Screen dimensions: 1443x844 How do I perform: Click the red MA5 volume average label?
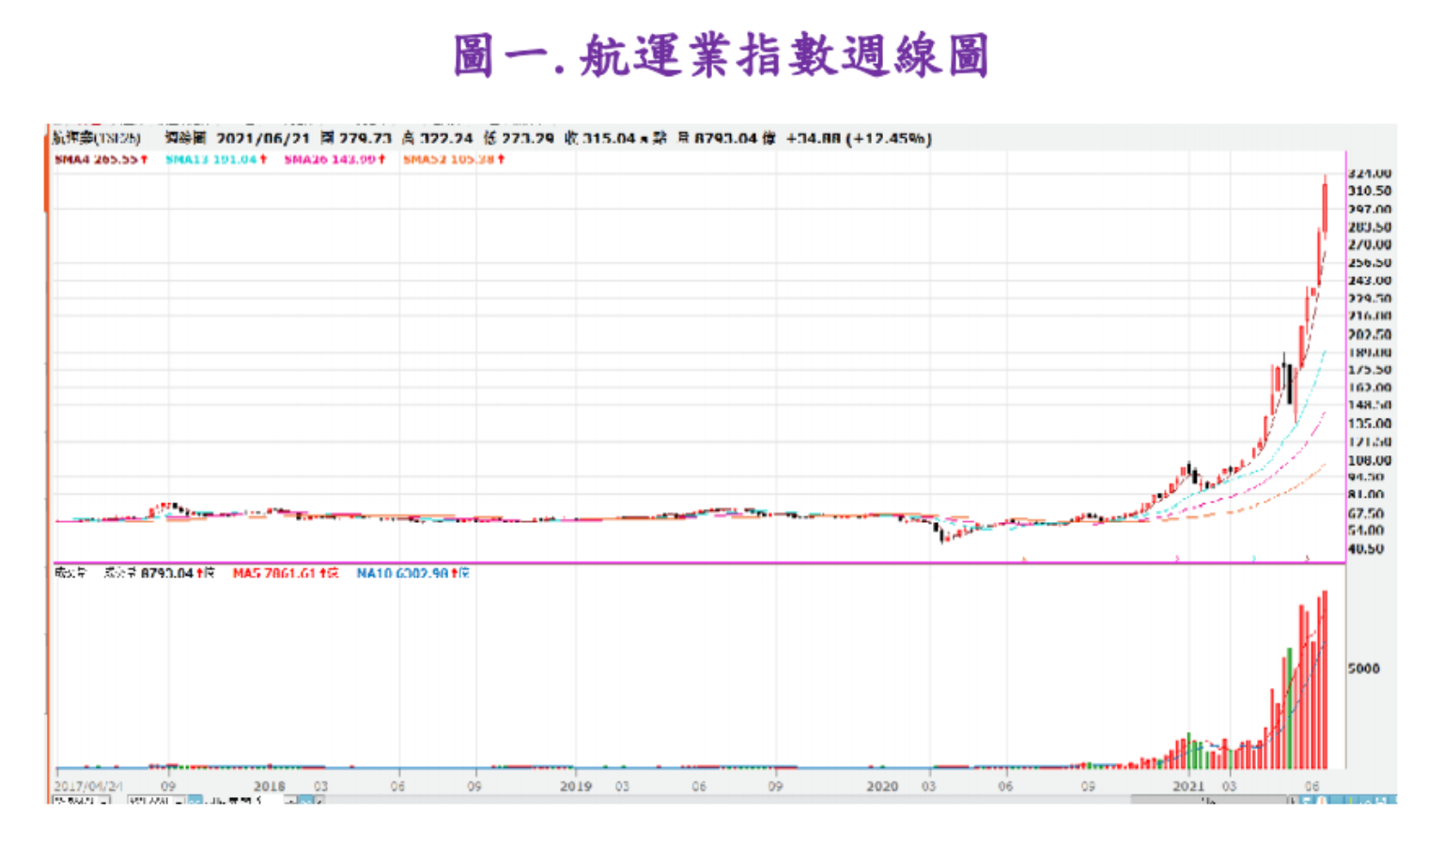pos(285,573)
